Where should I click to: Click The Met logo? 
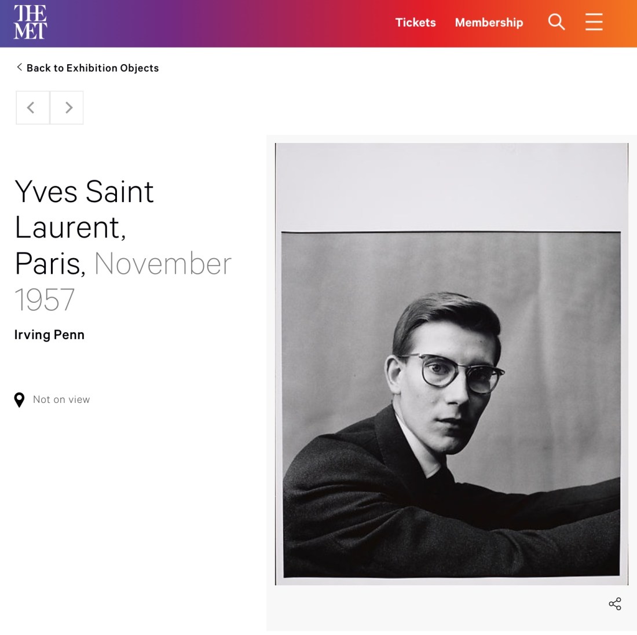[31, 23]
